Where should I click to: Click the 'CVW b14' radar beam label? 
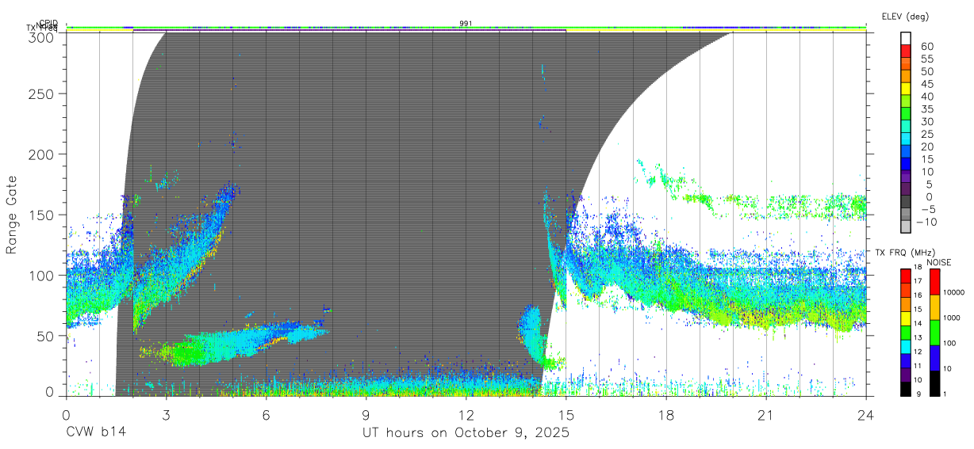pyautogui.click(x=96, y=432)
